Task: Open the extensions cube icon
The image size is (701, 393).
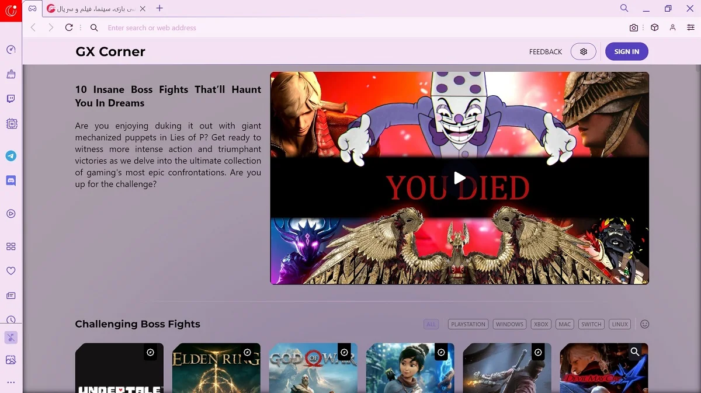Action: [655, 27]
